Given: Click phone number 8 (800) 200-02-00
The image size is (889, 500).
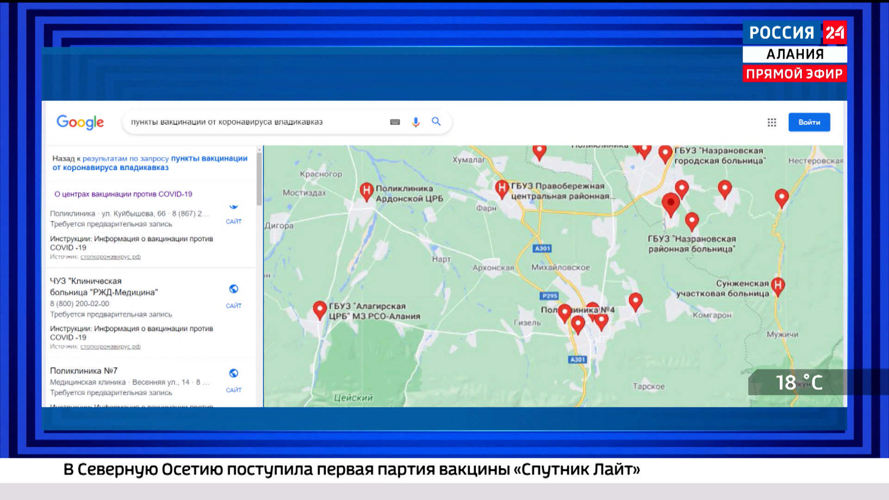Looking at the screenshot, I should click(x=80, y=304).
